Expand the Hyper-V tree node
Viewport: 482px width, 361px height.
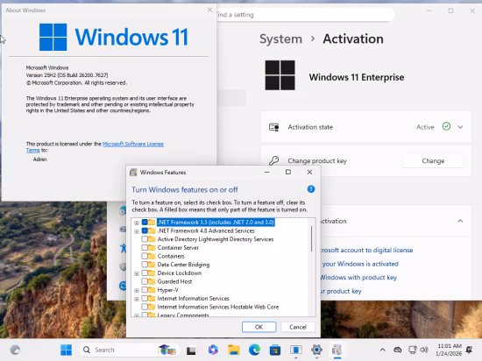(x=137, y=290)
